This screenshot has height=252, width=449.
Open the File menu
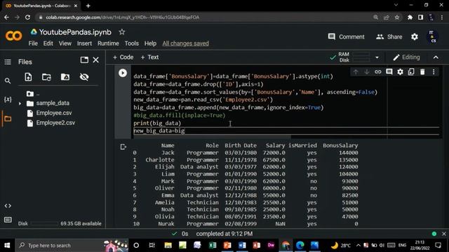click(33, 43)
